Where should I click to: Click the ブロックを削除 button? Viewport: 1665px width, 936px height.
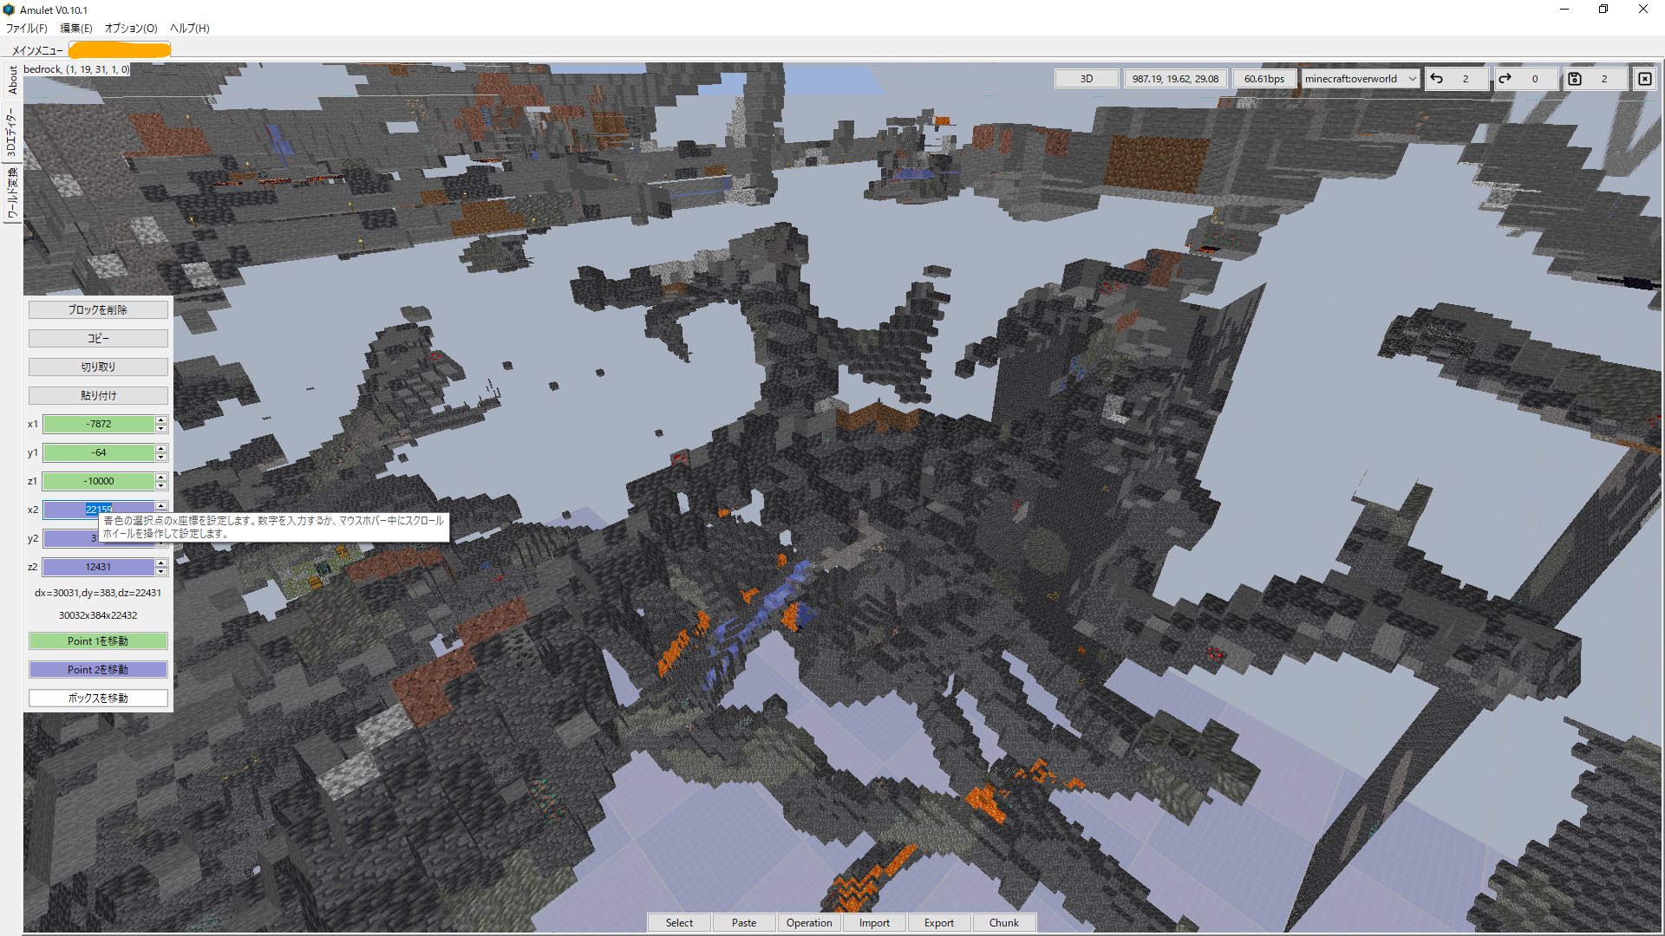pyautogui.click(x=98, y=309)
